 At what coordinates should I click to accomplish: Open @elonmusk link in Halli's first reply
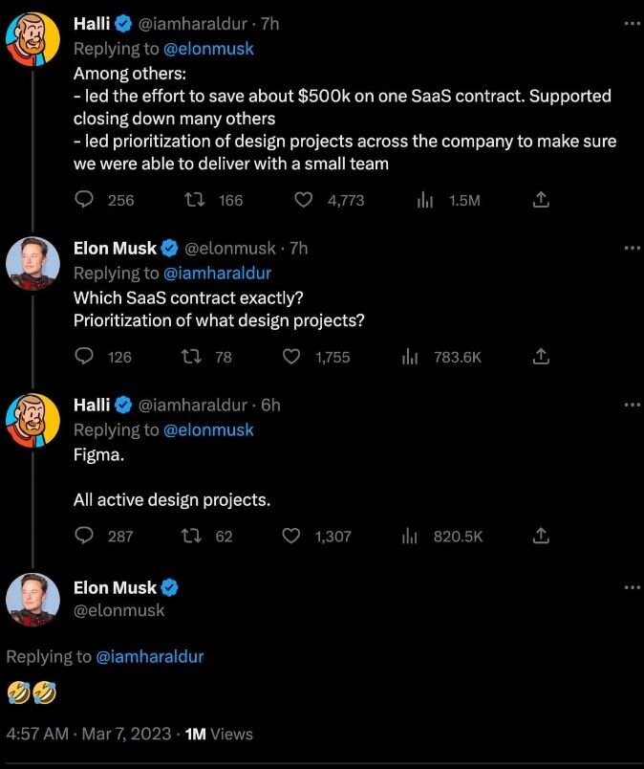209,48
